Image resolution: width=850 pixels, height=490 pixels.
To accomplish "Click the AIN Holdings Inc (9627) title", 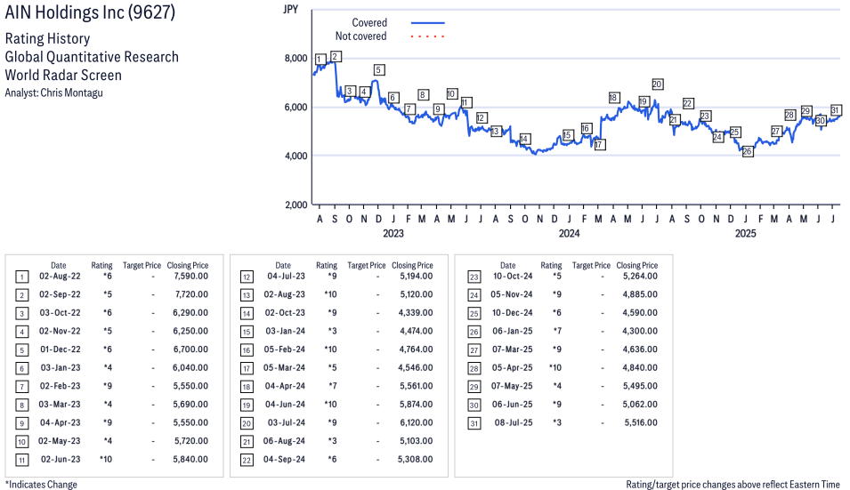I will pos(90,12).
